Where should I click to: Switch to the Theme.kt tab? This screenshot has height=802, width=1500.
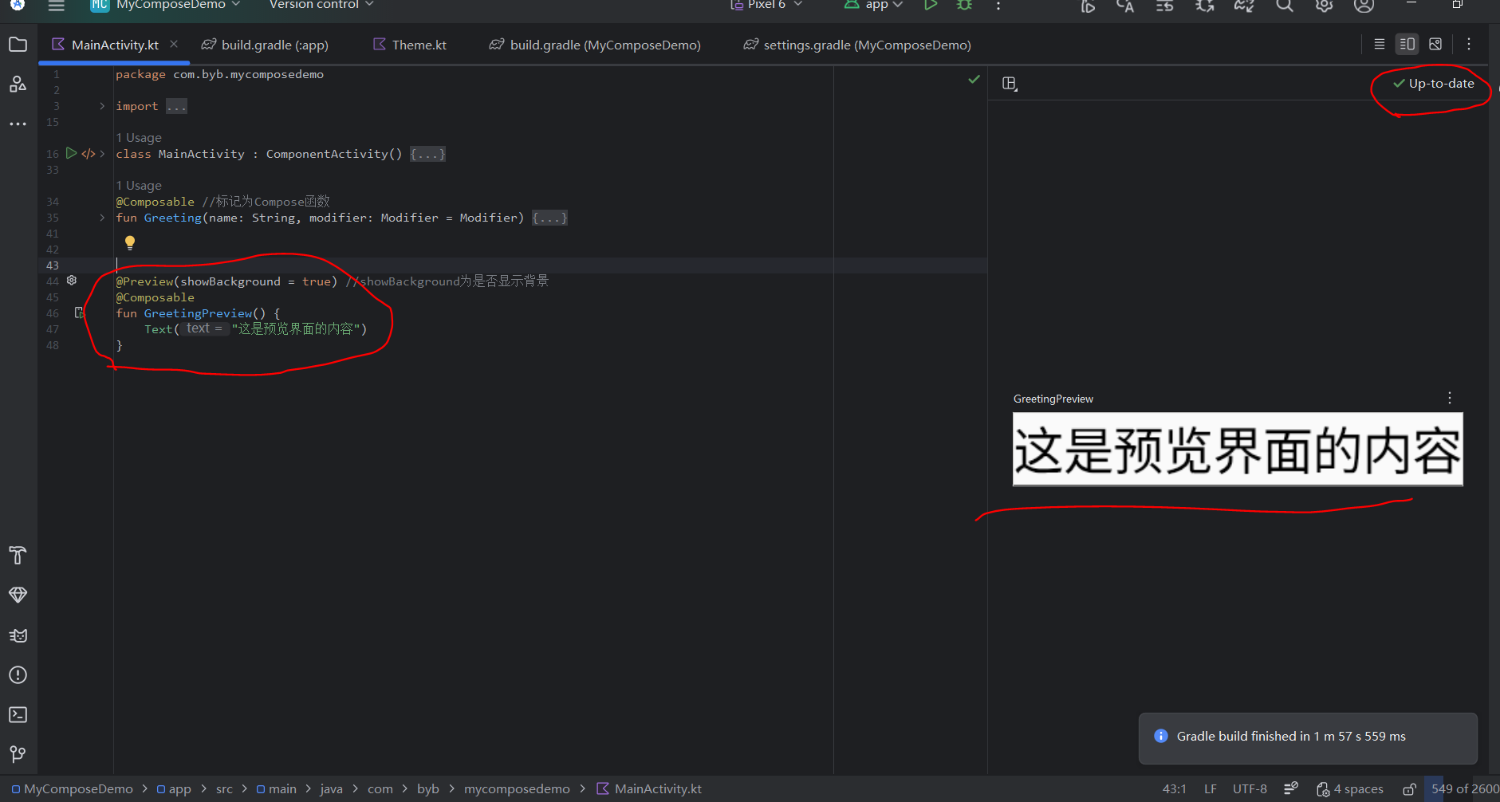coord(410,45)
